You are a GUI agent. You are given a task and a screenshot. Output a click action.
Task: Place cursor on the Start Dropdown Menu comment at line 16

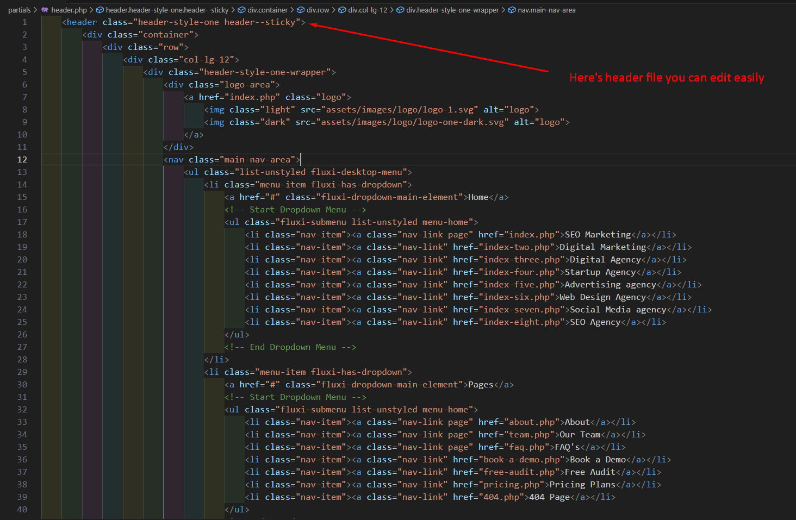tap(297, 210)
